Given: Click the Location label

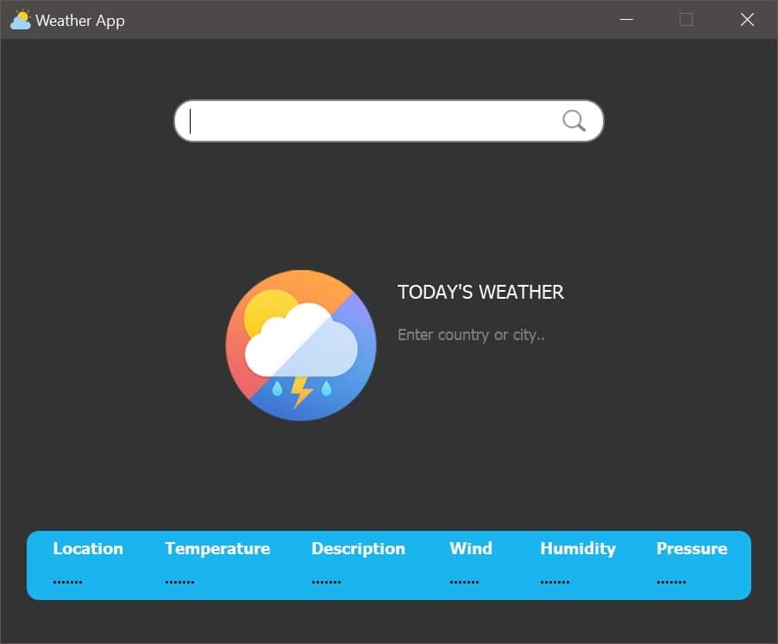Looking at the screenshot, I should click(88, 548).
